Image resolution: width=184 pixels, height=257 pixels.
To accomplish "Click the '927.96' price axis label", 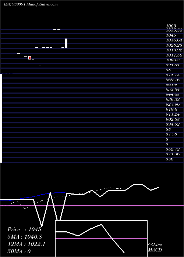I will [173, 104].
